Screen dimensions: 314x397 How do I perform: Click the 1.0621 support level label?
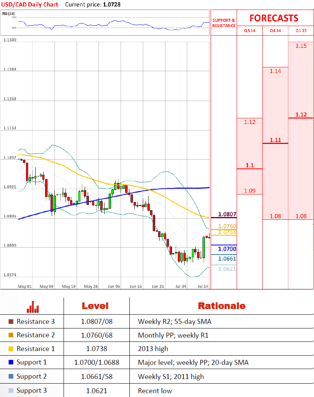pyautogui.click(x=227, y=269)
